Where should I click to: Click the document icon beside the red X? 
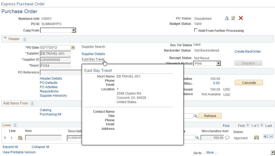(233, 18)
